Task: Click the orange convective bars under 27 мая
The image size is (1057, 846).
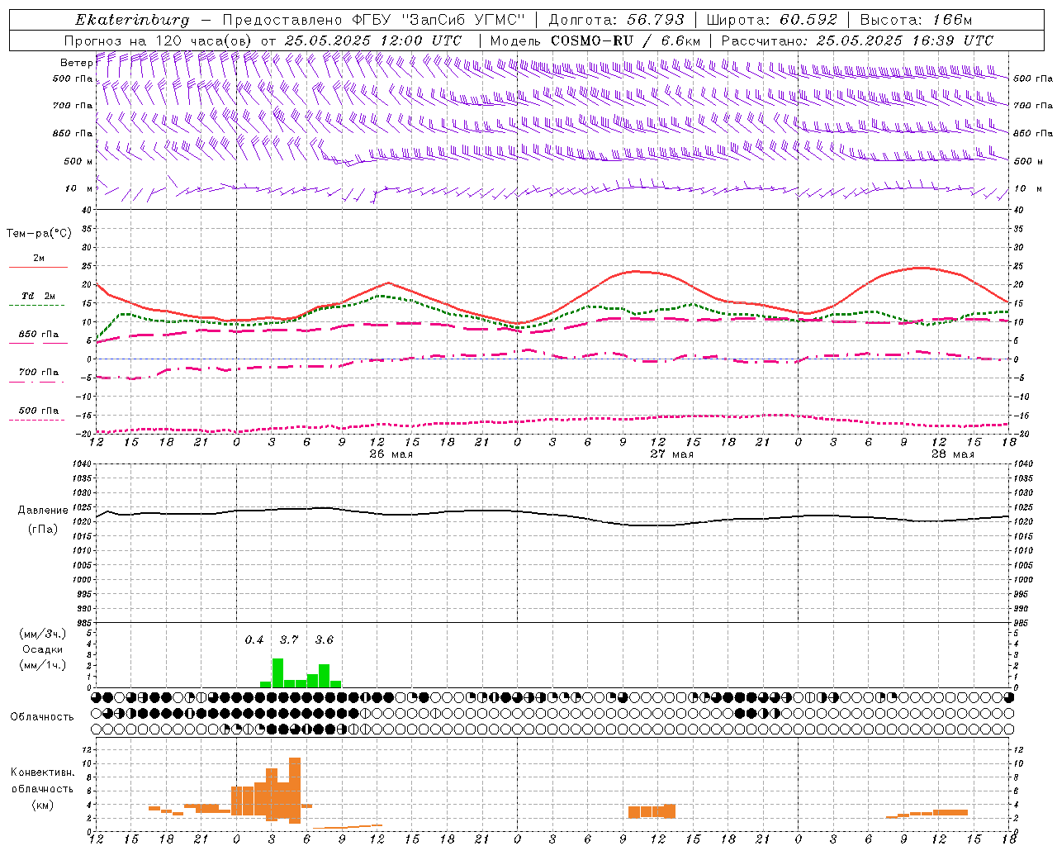Action: coord(652,811)
